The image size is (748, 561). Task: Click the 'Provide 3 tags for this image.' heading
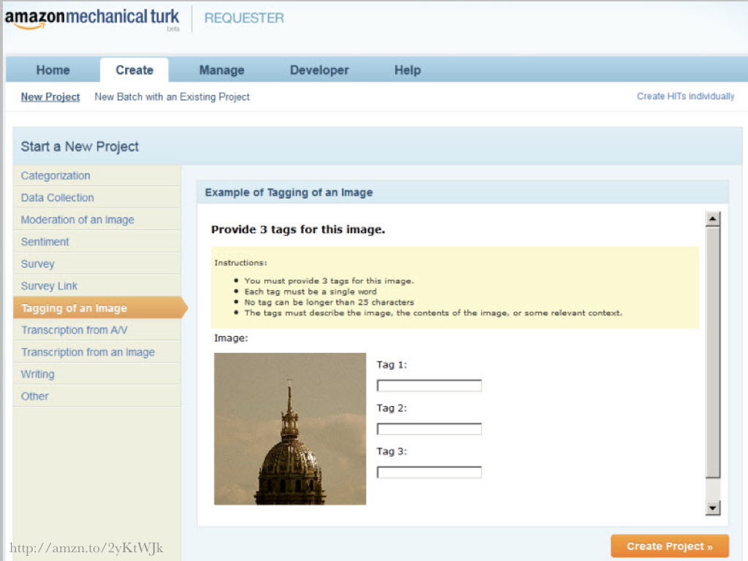[x=298, y=229]
